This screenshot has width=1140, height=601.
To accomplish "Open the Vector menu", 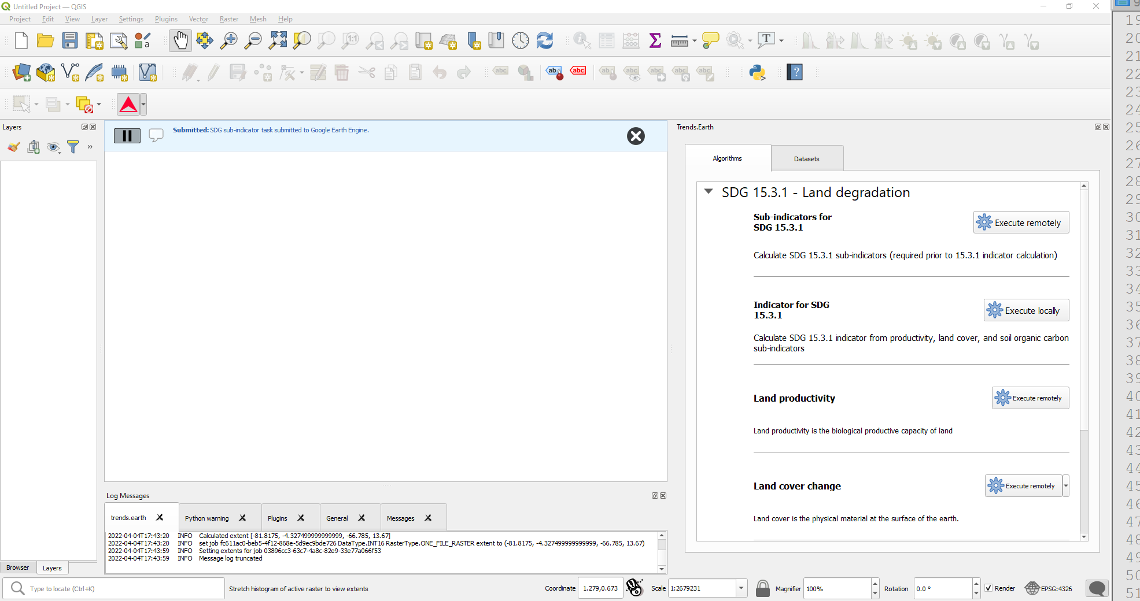I will [198, 19].
